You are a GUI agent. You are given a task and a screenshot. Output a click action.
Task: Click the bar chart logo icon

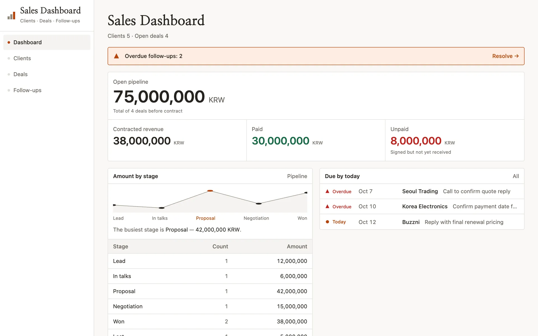pos(11,15)
